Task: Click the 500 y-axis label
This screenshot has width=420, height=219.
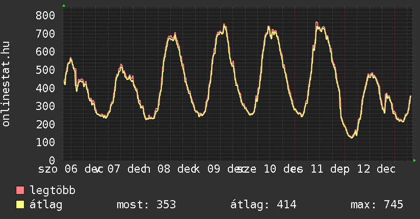Action: 45,70
